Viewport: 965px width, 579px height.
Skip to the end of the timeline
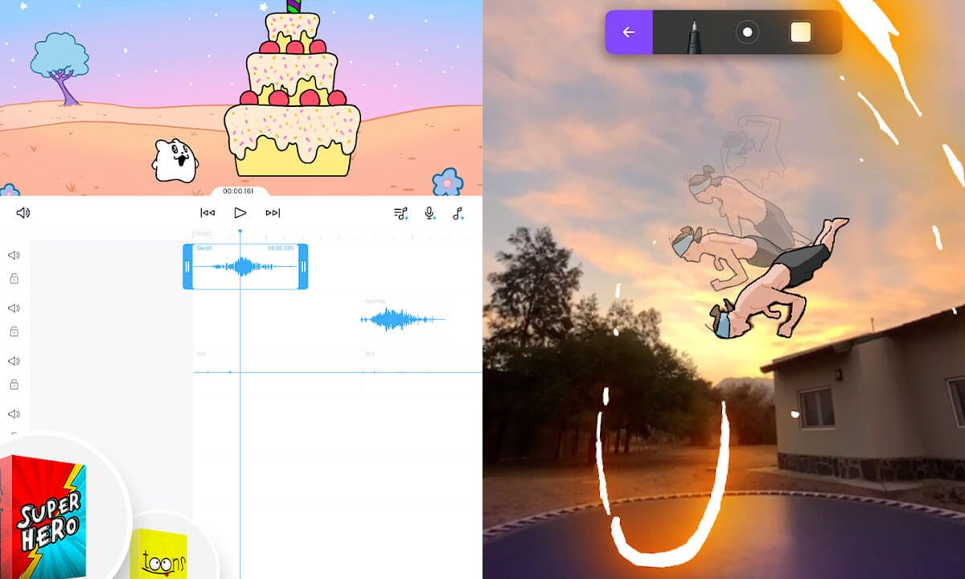[273, 213]
